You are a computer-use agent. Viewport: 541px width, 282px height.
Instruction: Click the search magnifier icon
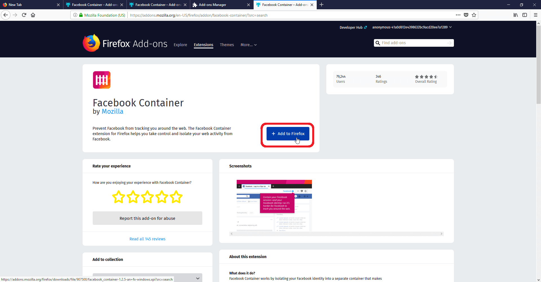tap(378, 43)
